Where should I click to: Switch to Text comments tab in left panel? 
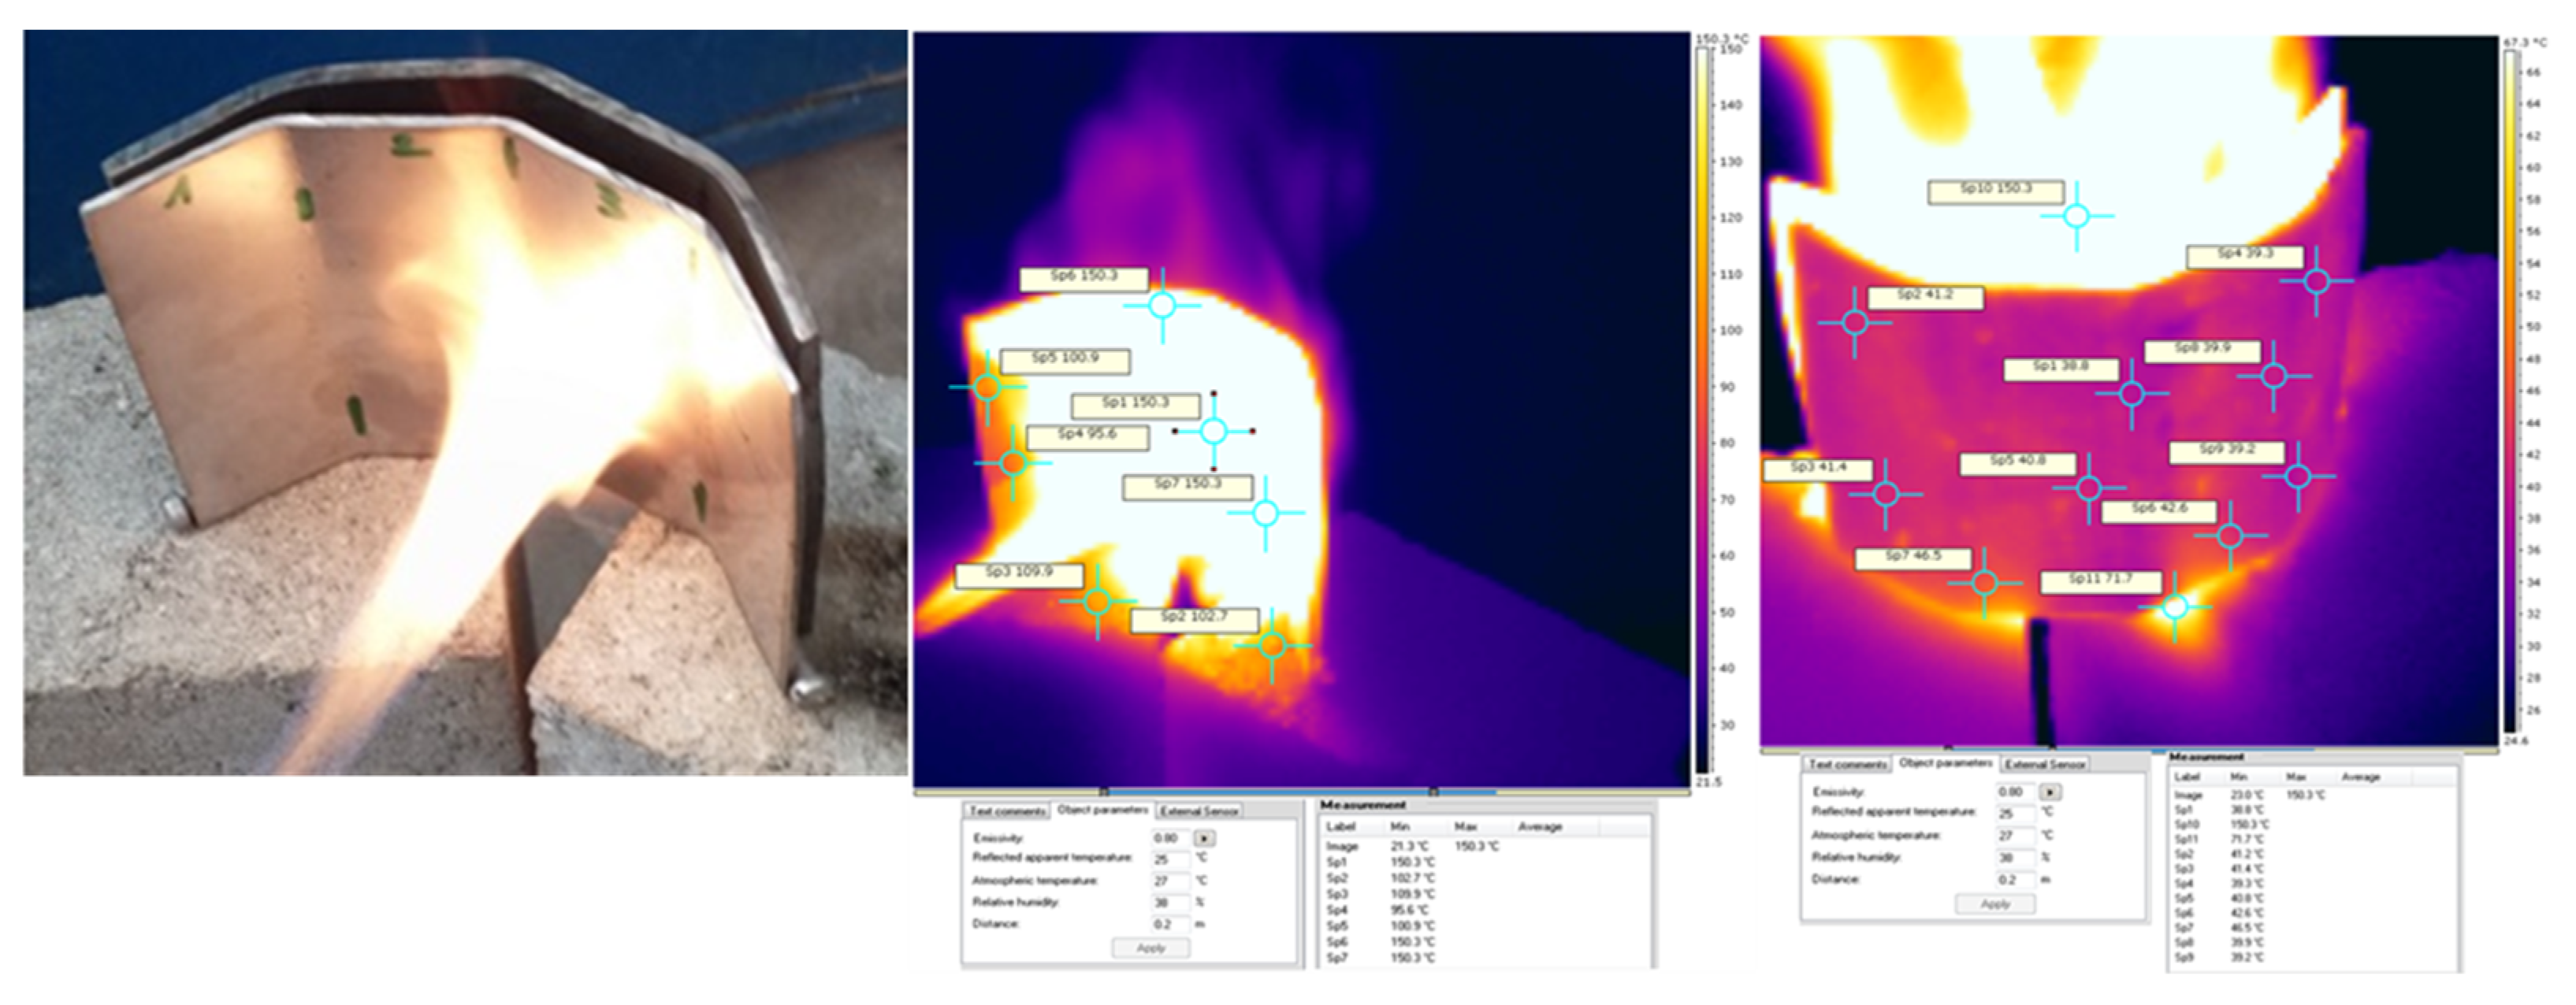point(1007,811)
